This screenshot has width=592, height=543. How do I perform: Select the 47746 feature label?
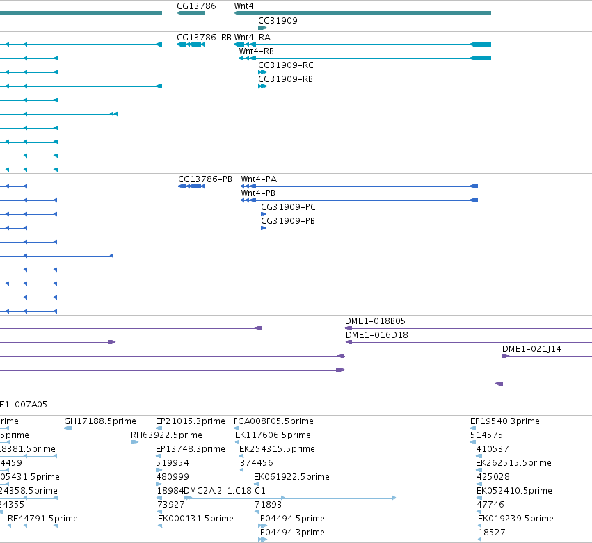click(490, 505)
